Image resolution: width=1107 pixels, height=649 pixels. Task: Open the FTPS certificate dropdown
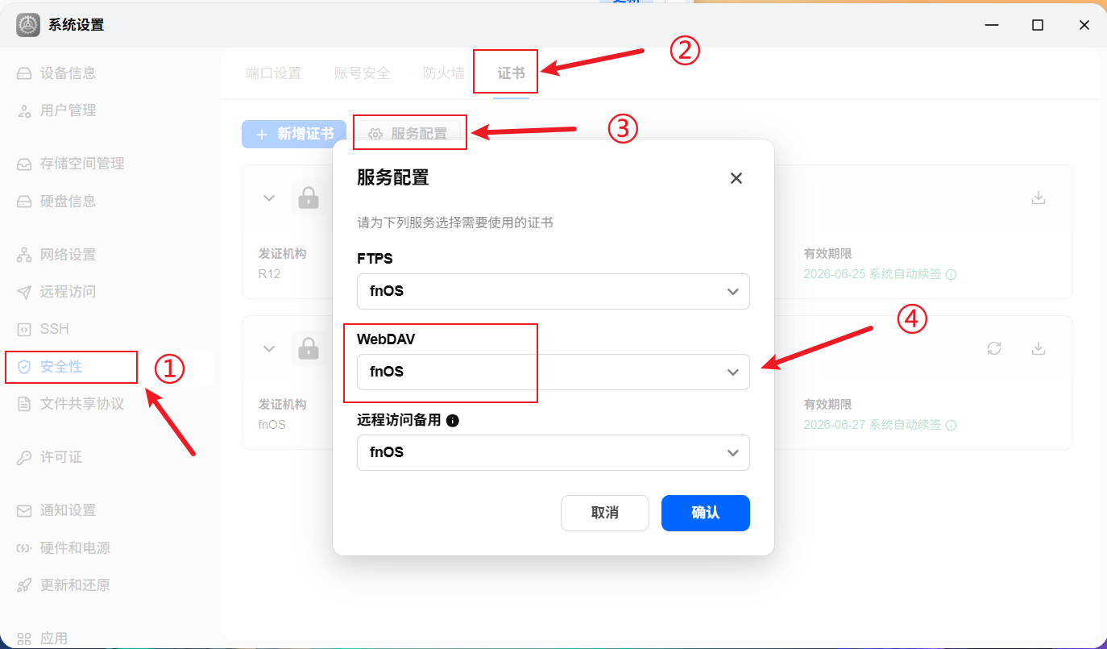tap(553, 291)
